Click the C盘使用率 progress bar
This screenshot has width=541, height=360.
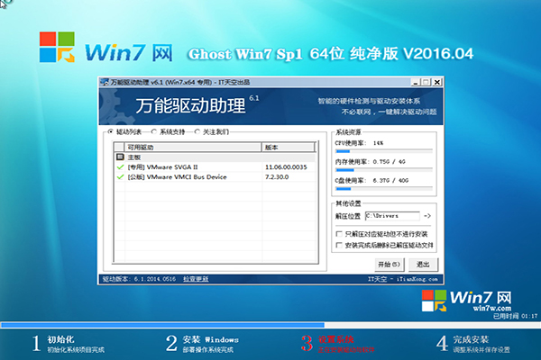[x=384, y=189]
